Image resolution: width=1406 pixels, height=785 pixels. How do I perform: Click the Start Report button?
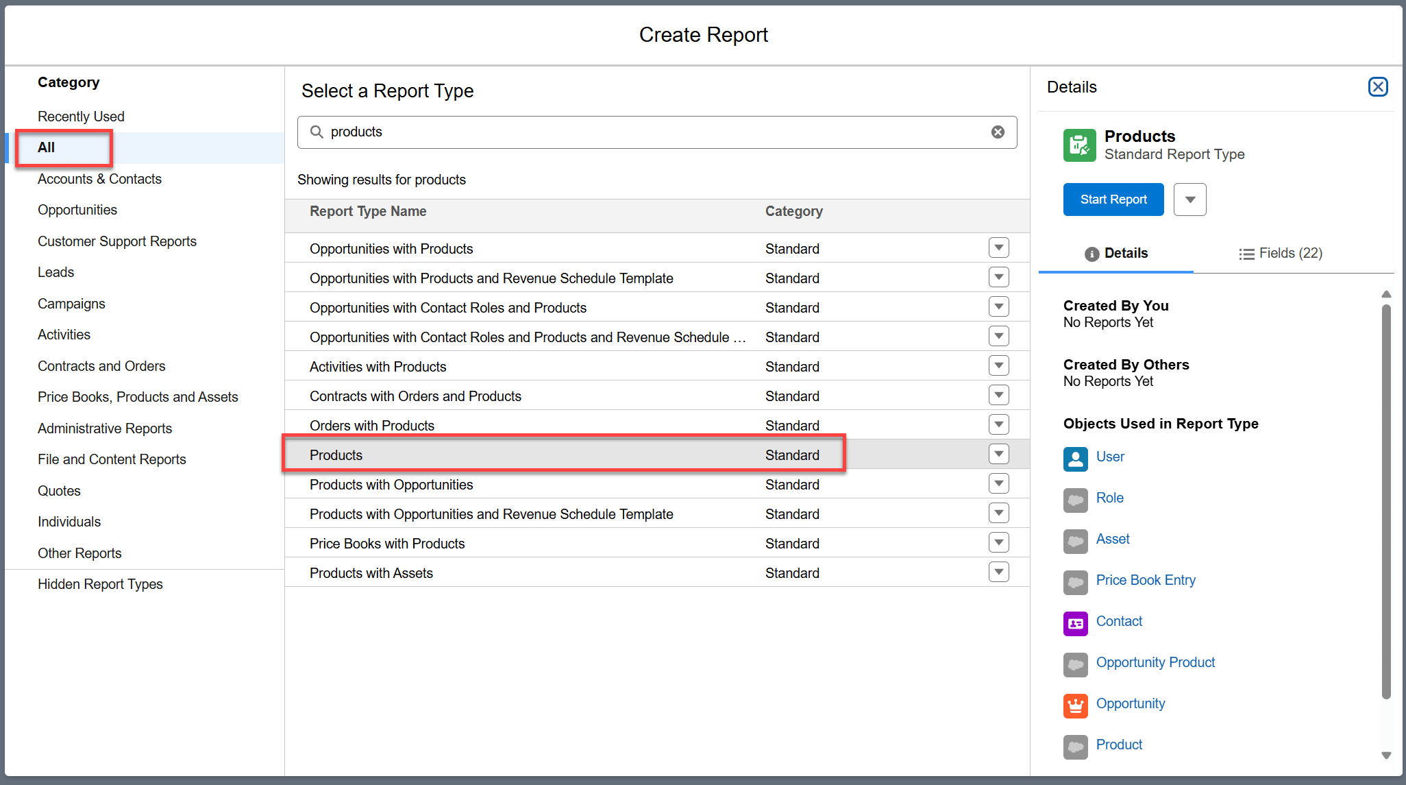pos(1113,200)
